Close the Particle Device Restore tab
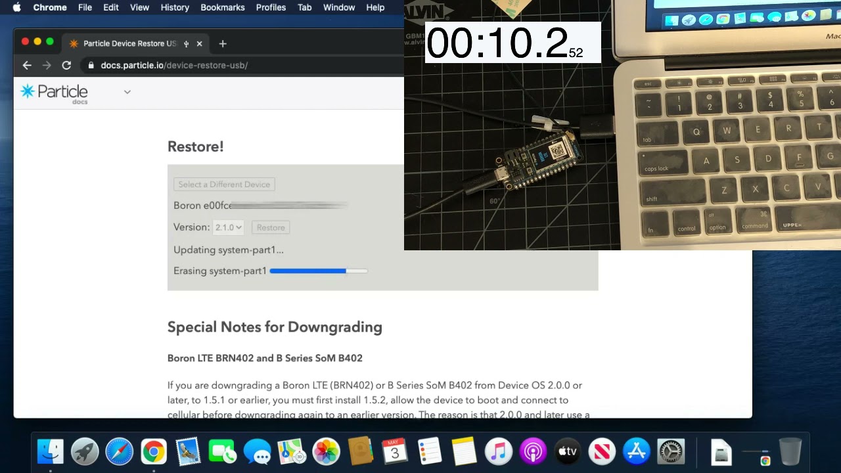Viewport: 841px width, 473px height. click(x=199, y=44)
